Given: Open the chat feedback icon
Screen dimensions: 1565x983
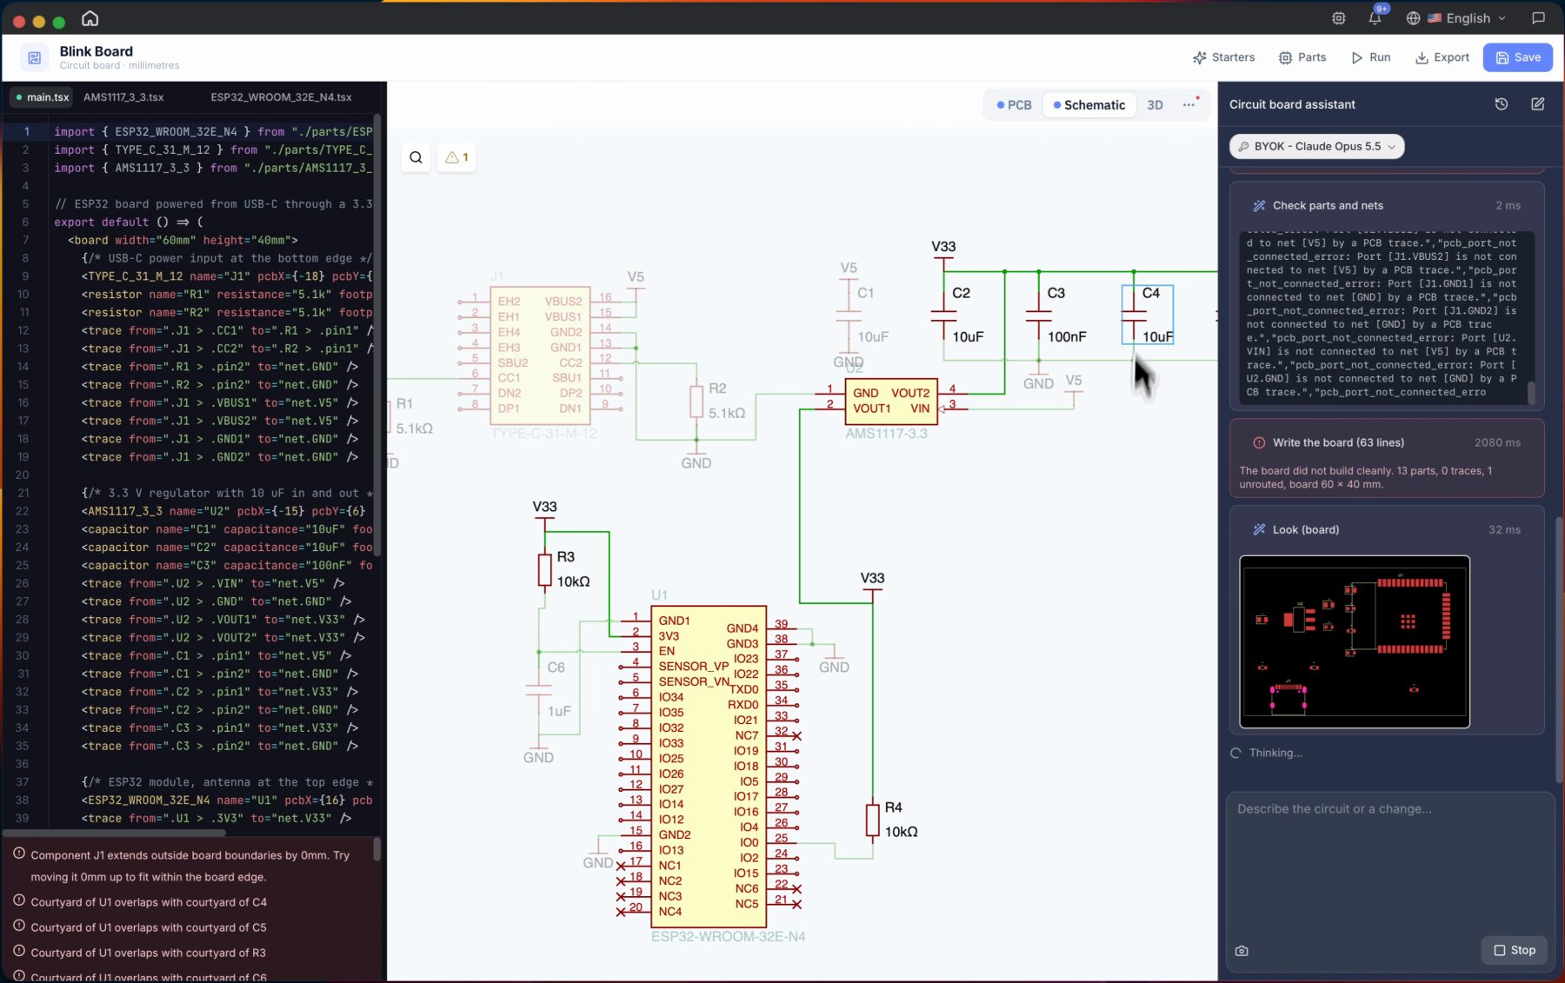Looking at the screenshot, I should [1538, 18].
